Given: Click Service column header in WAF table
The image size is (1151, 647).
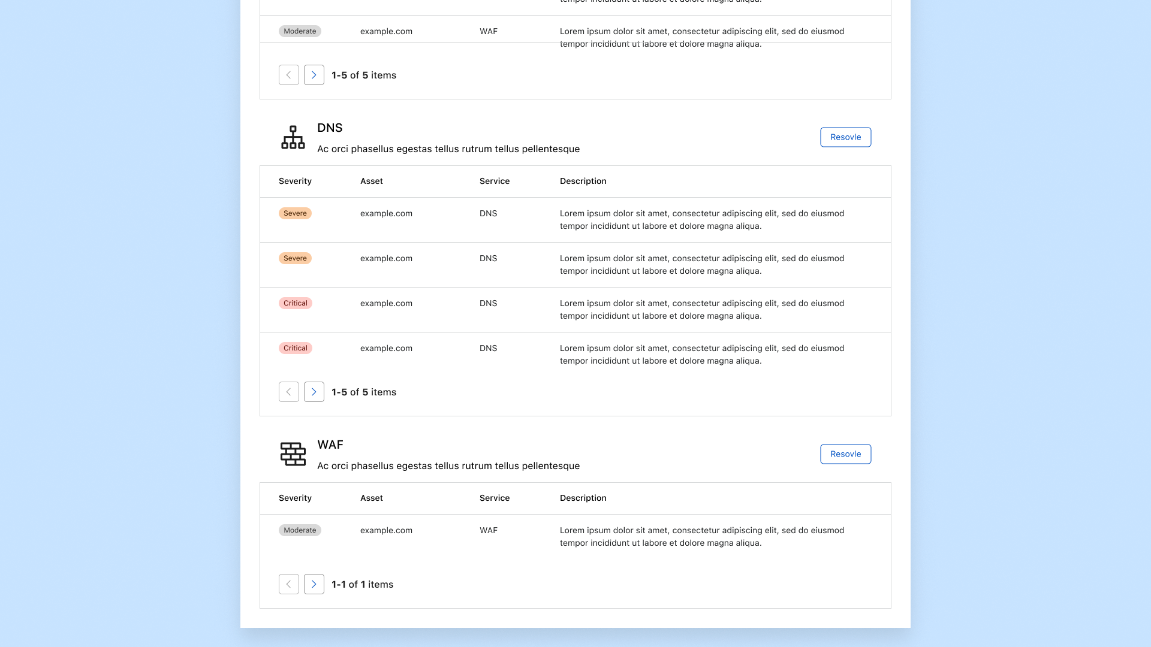Looking at the screenshot, I should [494, 498].
